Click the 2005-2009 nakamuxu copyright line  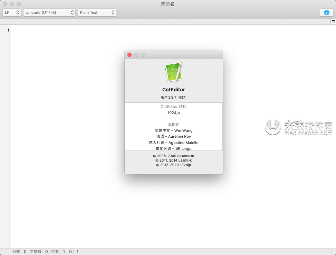[x=174, y=156]
